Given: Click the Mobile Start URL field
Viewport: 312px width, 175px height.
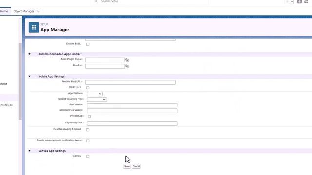Looking at the screenshot, I should (x=131, y=82).
